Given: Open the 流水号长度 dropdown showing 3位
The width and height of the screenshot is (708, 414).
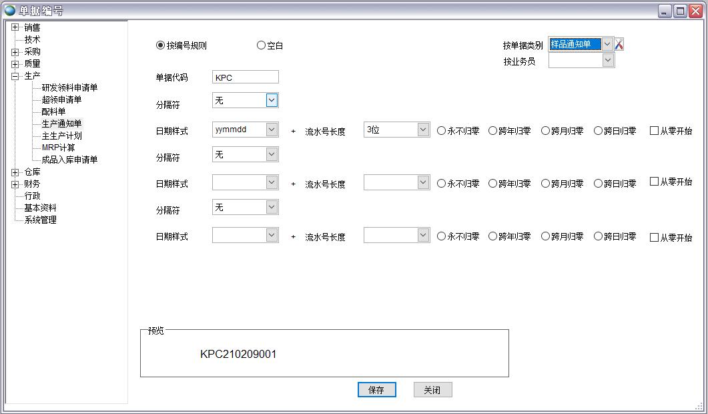Looking at the screenshot, I should [x=422, y=130].
